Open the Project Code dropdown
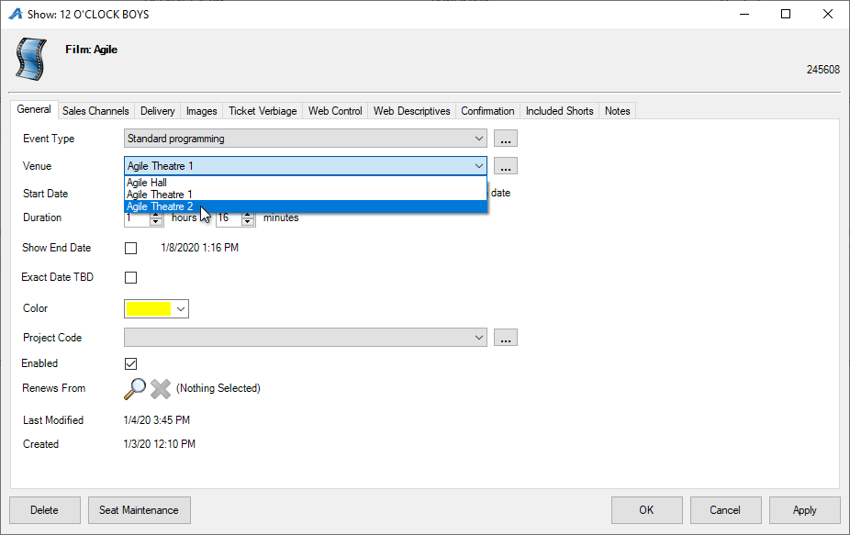The width and height of the screenshot is (850, 535). [x=305, y=337]
